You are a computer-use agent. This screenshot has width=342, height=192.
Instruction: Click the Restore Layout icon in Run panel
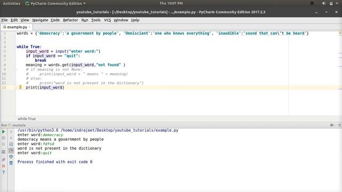click(x=4, y=151)
